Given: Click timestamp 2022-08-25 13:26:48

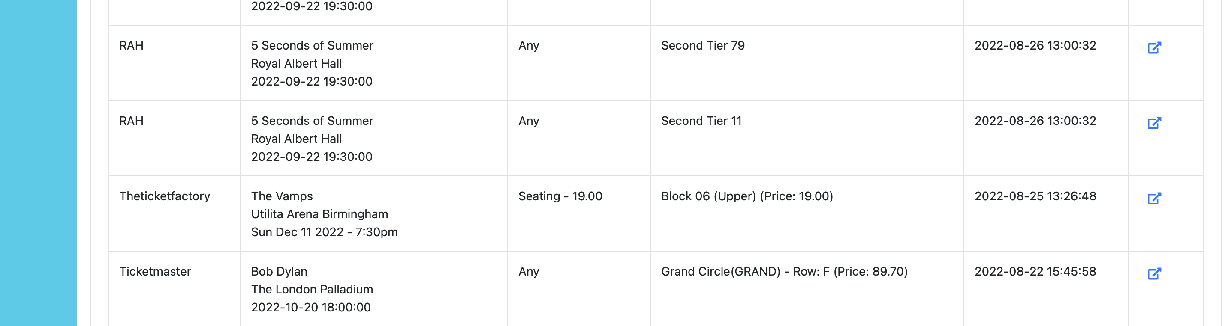Looking at the screenshot, I should (x=1035, y=196).
